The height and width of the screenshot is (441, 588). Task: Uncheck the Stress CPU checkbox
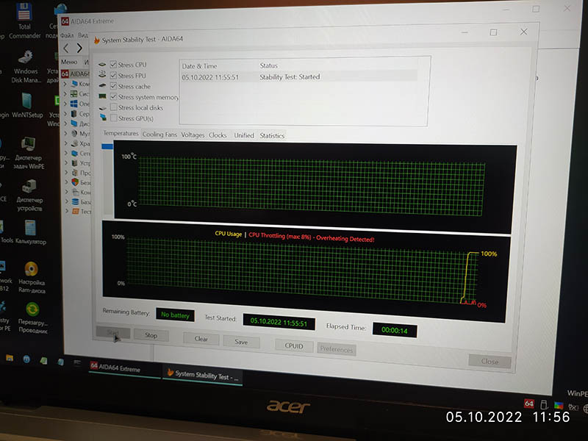[x=113, y=65]
